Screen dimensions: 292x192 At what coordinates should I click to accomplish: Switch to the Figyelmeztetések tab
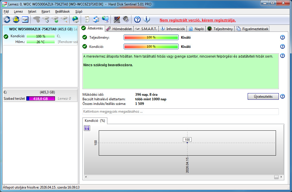click(x=252, y=29)
